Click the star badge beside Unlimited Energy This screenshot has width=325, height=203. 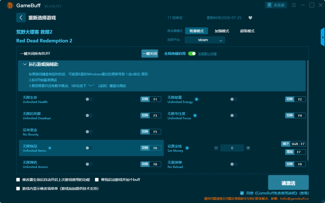[197, 99]
